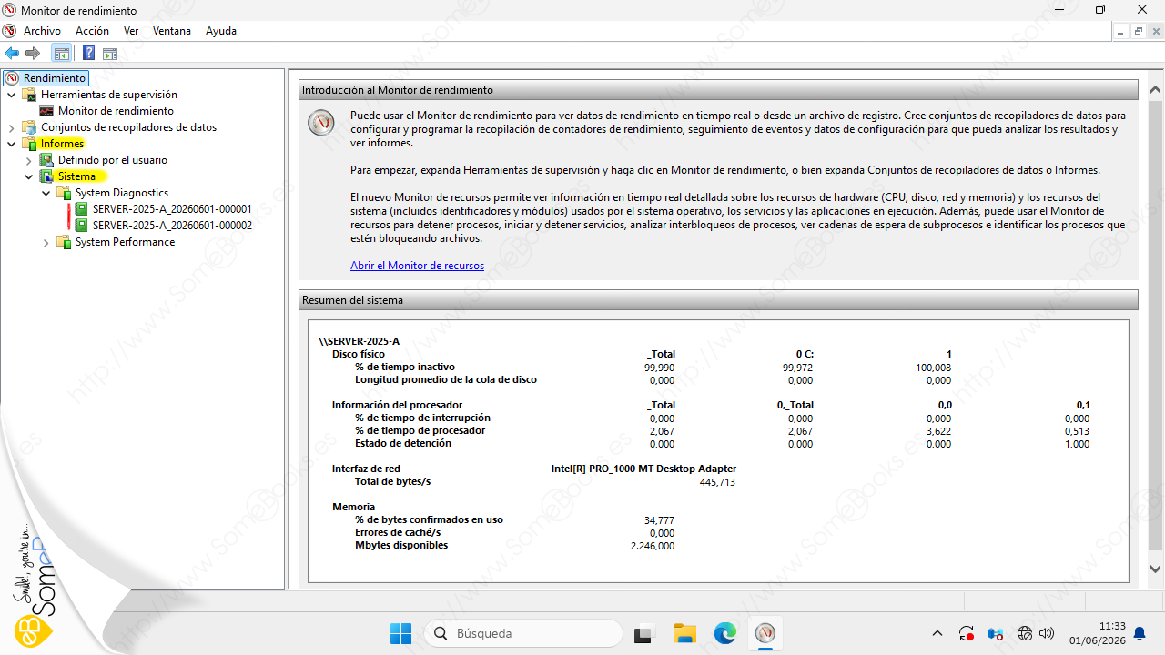The image size is (1165, 655).
Task: Click the Back arrow in the toolbar
Action: pos(12,54)
